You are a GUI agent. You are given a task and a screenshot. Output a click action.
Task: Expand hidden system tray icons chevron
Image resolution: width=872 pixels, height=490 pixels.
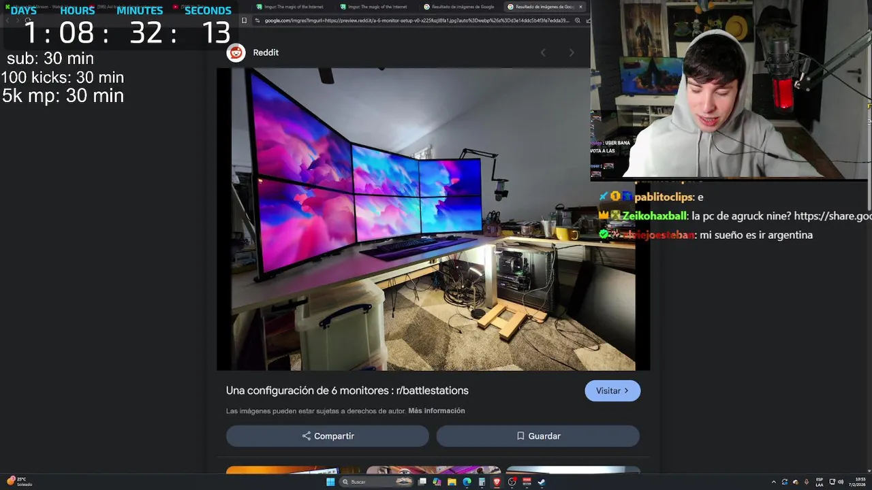tap(774, 482)
